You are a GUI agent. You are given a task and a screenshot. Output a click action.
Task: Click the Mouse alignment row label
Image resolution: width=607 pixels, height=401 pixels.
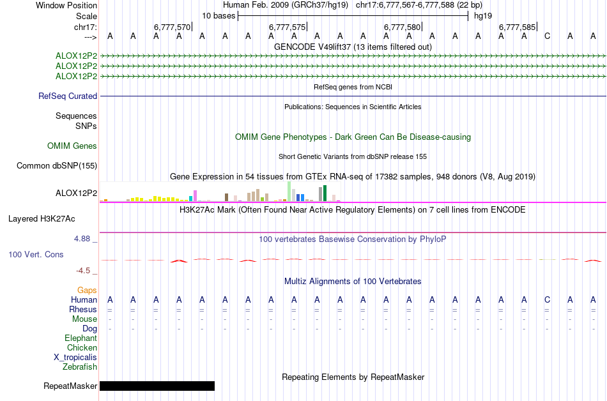click(x=84, y=319)
